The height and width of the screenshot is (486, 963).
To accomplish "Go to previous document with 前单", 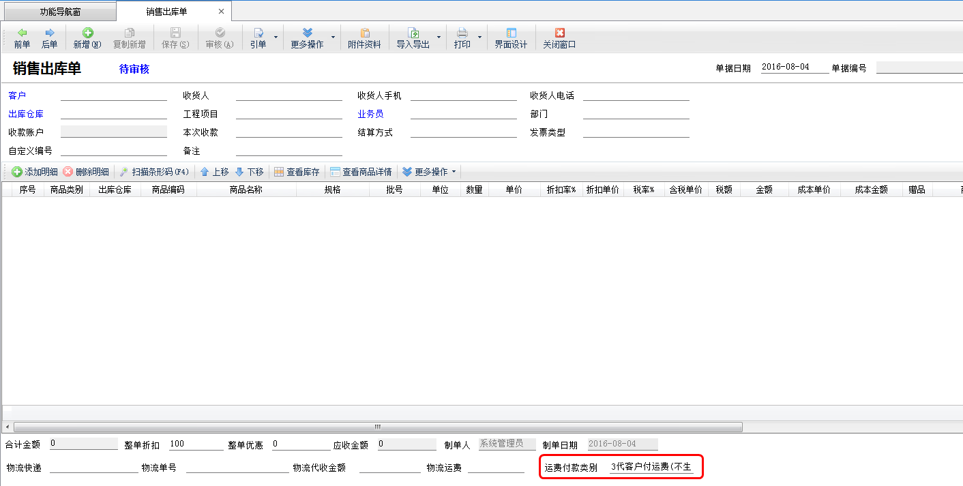I will pos(22,38).
